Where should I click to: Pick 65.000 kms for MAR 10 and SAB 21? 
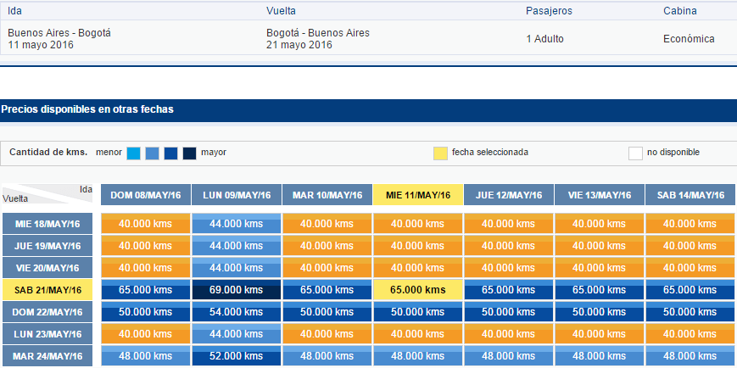point(327,290)
